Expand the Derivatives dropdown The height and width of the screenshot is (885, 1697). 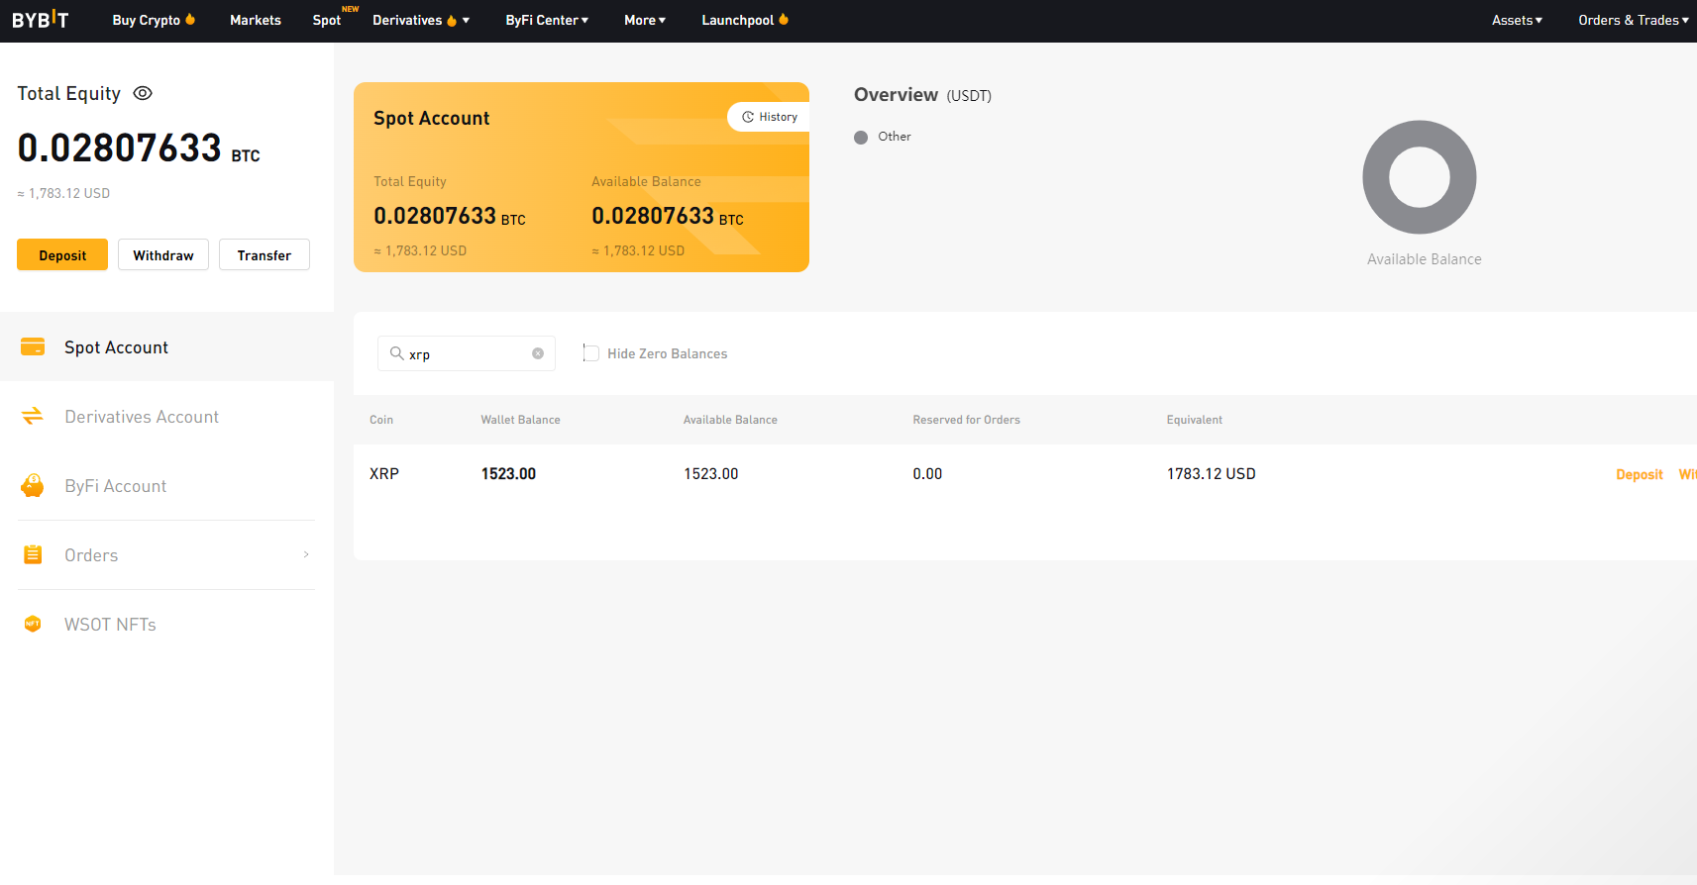point(421,20)
